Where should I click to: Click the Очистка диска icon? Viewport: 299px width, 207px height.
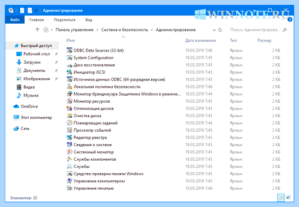69,116
